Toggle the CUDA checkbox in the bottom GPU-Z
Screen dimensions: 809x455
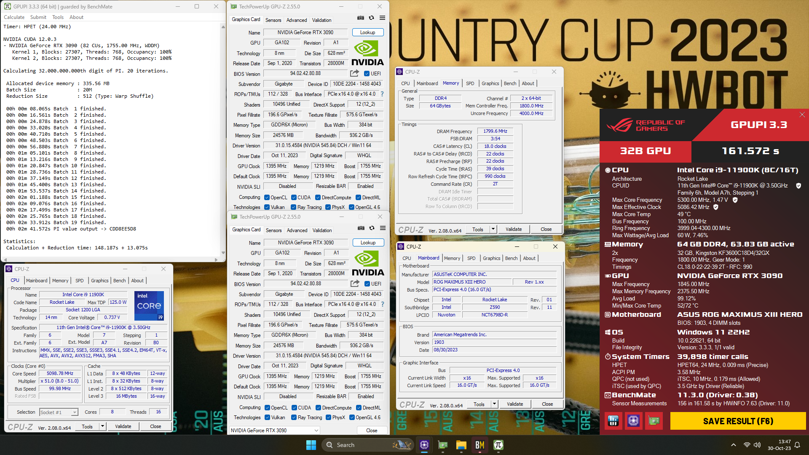[x=294, y=408]
